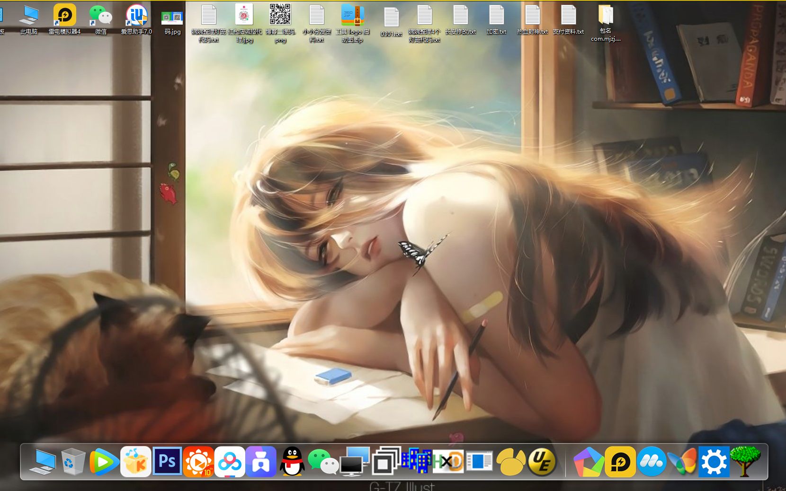Select the 包名 com.mjzj folder

pyautogui.click(x=606, y=24)
